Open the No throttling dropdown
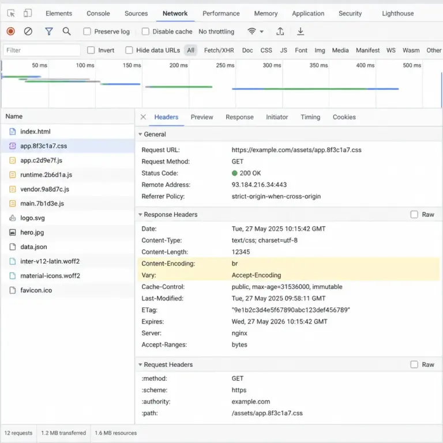Screen dimensions: 443x443 [216, 32]
